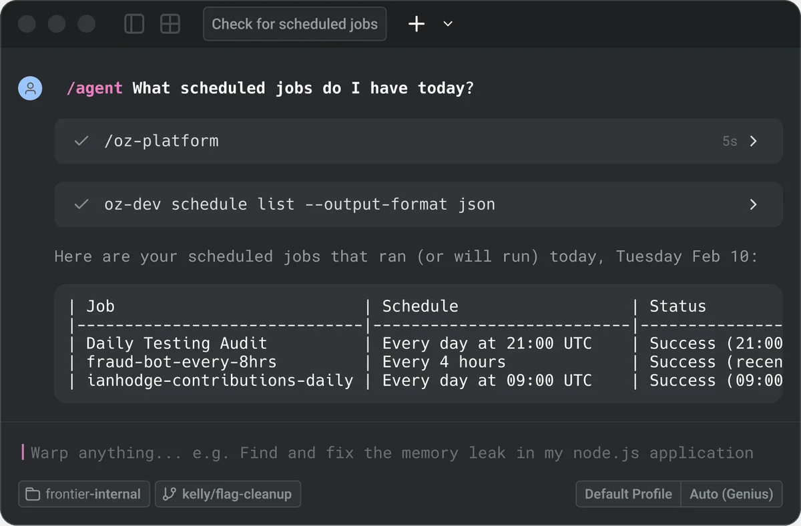Toggle the sidebar panel icon

134,23
